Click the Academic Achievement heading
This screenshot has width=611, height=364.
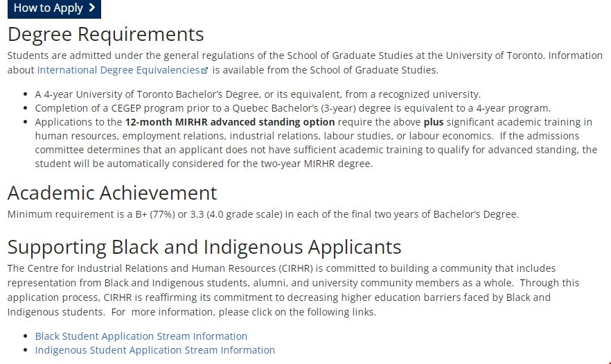click(x=112, y=192)
